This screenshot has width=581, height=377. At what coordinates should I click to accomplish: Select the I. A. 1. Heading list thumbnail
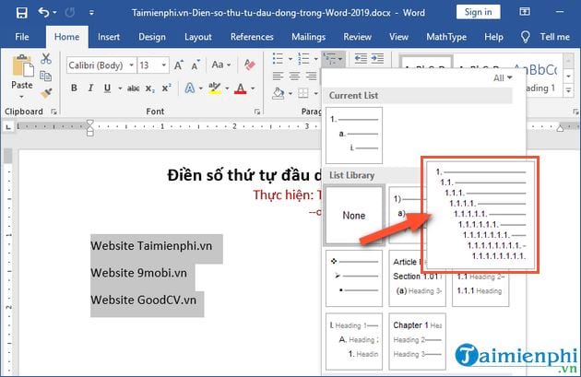coord(354,341)
